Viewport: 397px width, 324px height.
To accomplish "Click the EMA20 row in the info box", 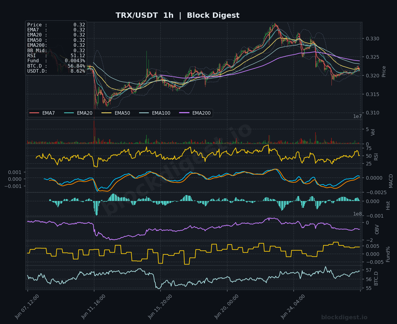I will pos(56,35).
